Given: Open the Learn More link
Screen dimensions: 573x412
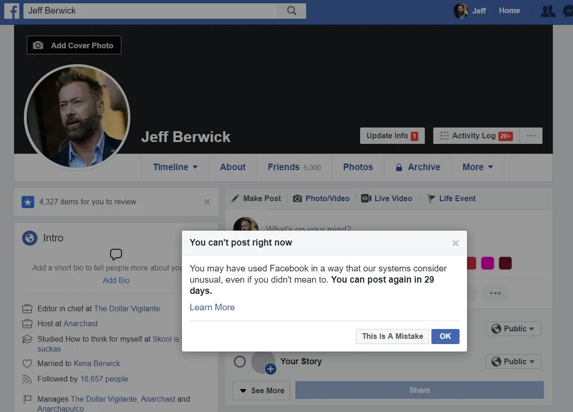Looking at the screenshot, I should pyautogui.click(x=212, y=307).
